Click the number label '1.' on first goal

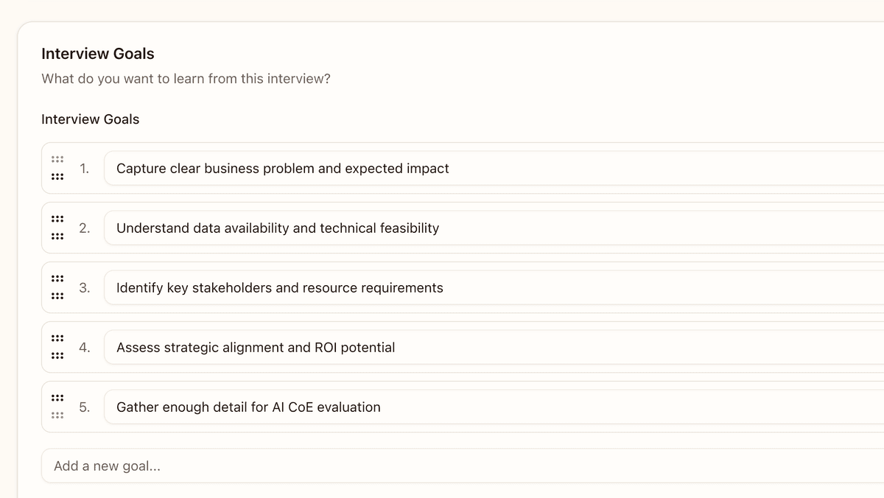84,168
